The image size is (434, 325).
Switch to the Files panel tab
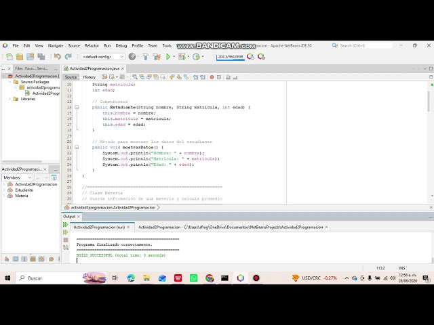[x=19, y=68]
